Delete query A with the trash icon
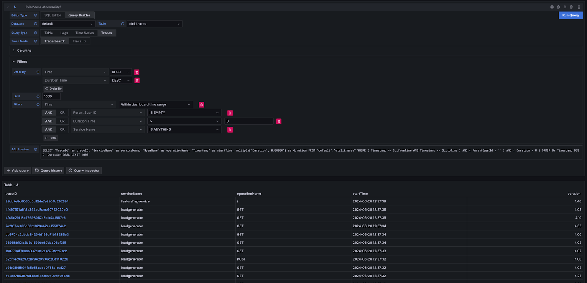This screenshot has width=587, height=283. click(x=571, y=7)
